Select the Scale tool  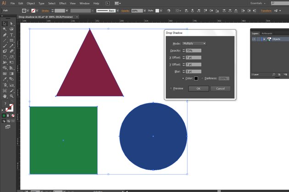(x=11, y=57)
